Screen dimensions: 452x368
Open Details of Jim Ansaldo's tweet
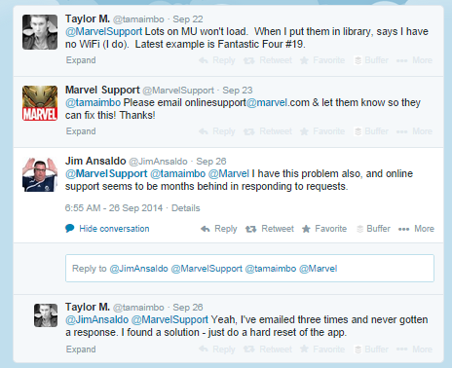tap(186, 208)
